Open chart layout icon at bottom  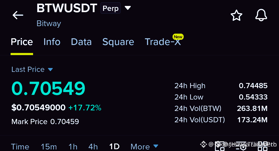[220, 146]
